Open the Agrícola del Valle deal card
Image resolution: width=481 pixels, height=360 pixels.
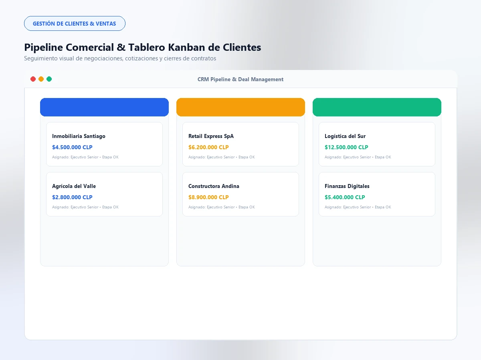(104, 194)
